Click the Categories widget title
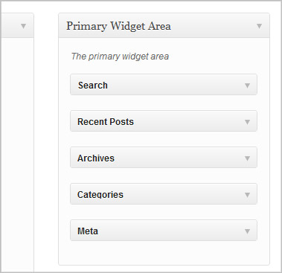Image resolution: width=282 pixels, height=273 pixels. [100, 195]
